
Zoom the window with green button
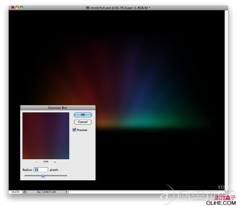click(x=21, y=7)
